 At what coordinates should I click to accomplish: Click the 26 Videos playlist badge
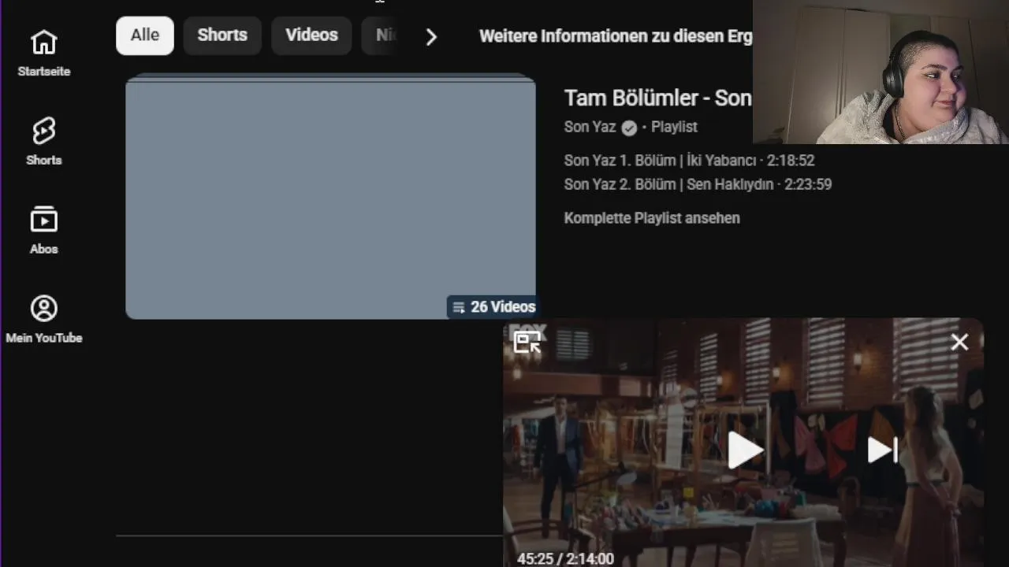493,307
